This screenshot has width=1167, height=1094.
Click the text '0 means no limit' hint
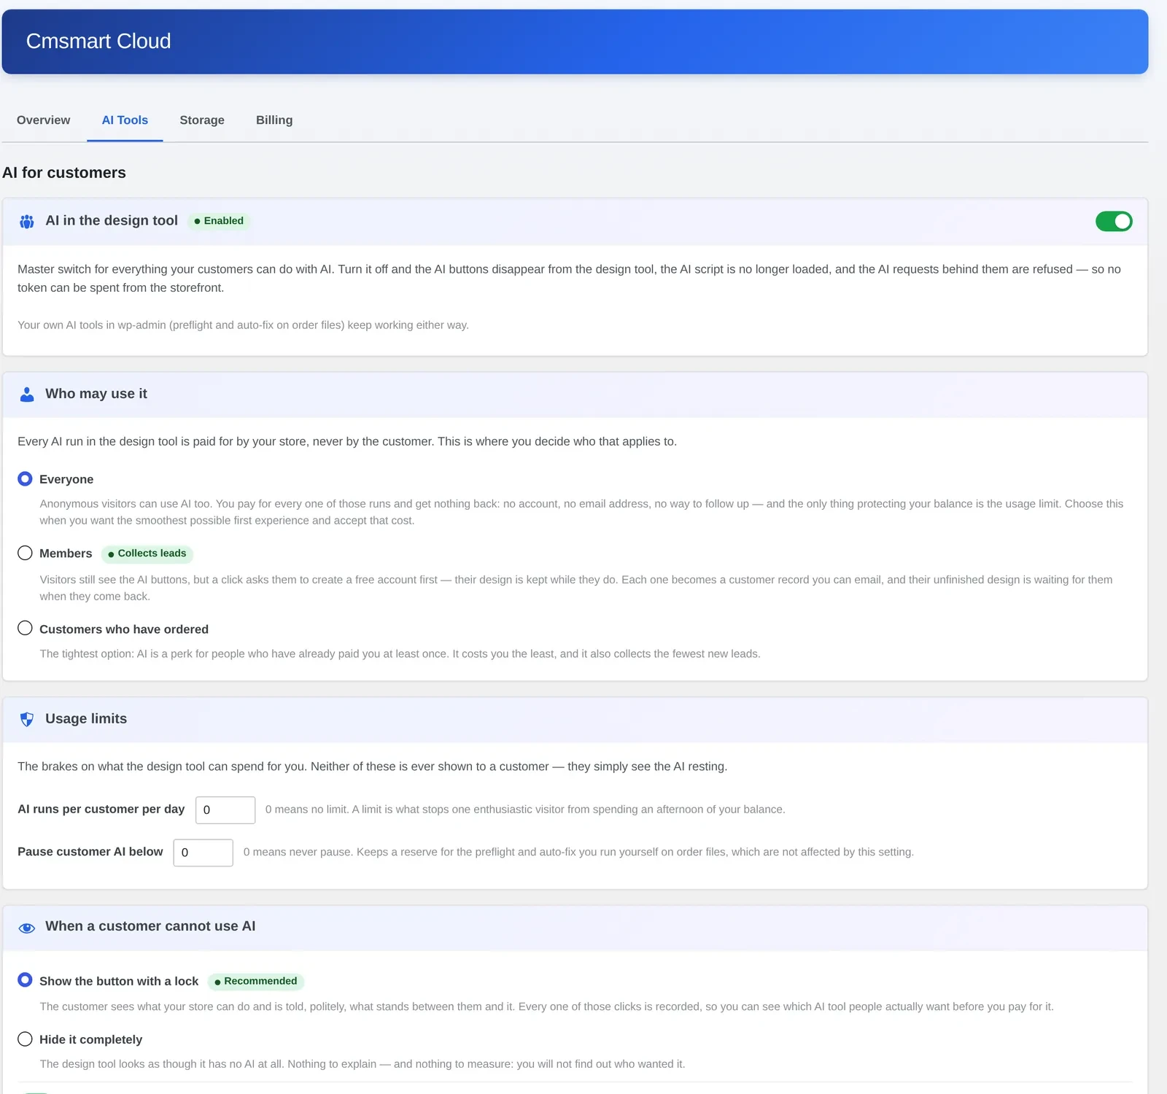[x=525, y=810]
